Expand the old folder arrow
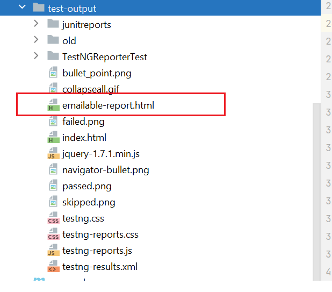The width and height of the screenshot is (332, 292). point(36,40)
